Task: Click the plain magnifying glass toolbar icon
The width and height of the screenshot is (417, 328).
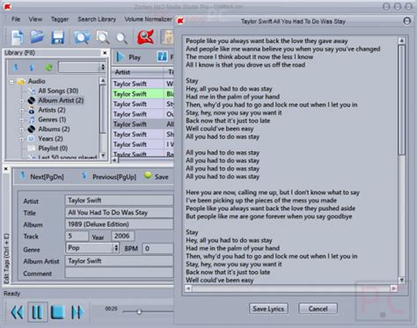Action: pyautogui.click(x=121, y=38)
